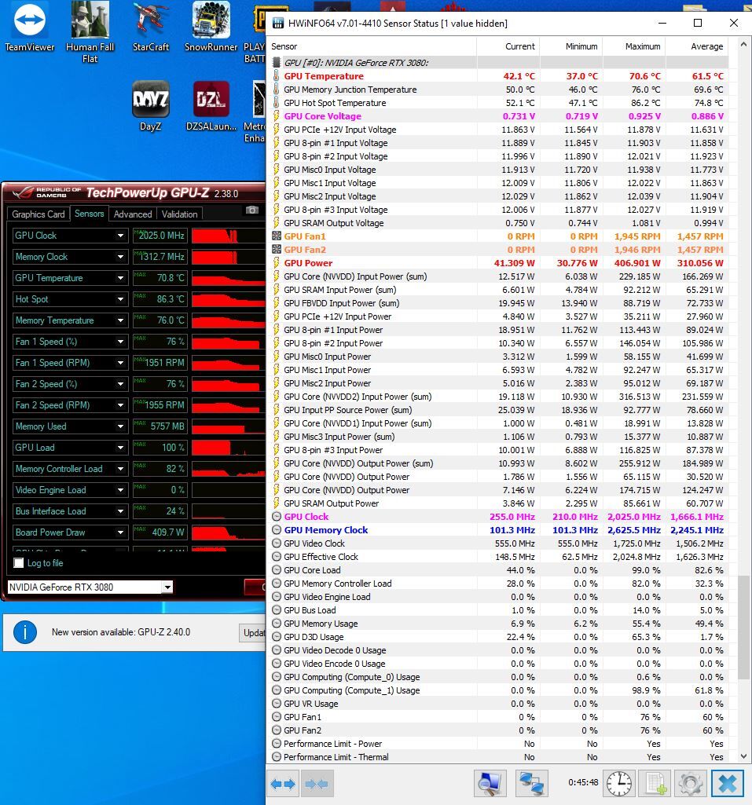Click fan icon beside GPU Fan1
Screen dimensions: 752x805
277,236
